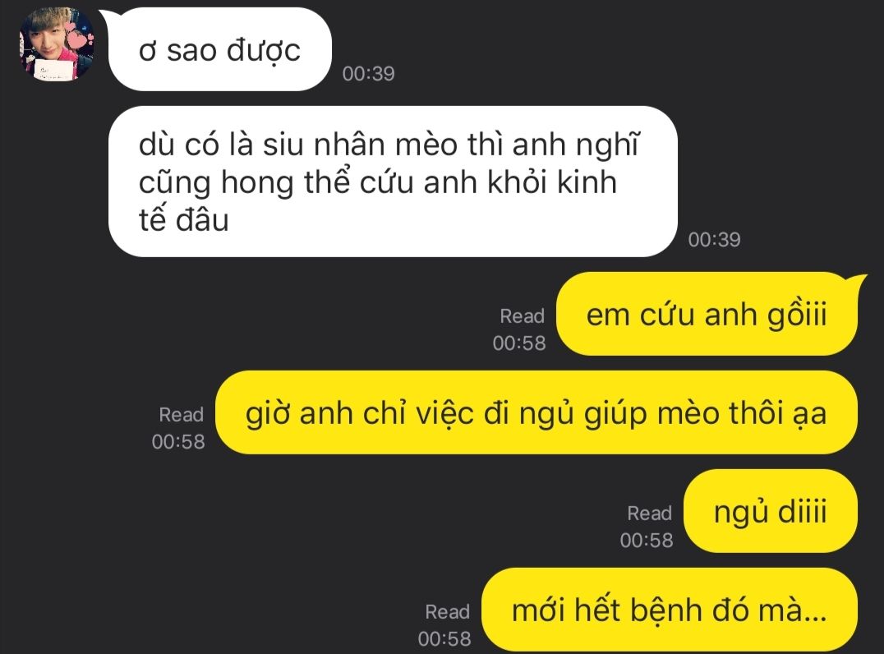884x654 pixels.
Task: Tap the 'dù có là siu nhân mèo' message bubble
Action: [393, 182]
